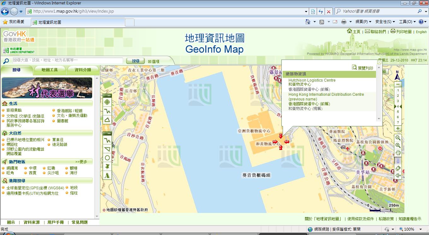Open 我的最愛 favorites

coord(14,22)
